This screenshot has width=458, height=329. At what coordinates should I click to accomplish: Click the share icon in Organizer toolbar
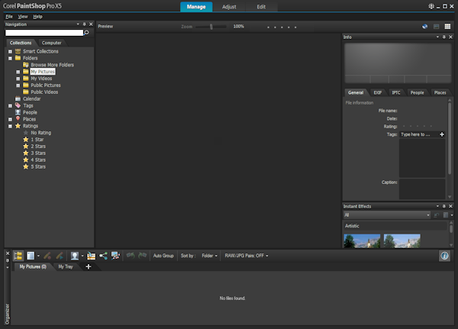pyautogui.click(x=103, y=256)
